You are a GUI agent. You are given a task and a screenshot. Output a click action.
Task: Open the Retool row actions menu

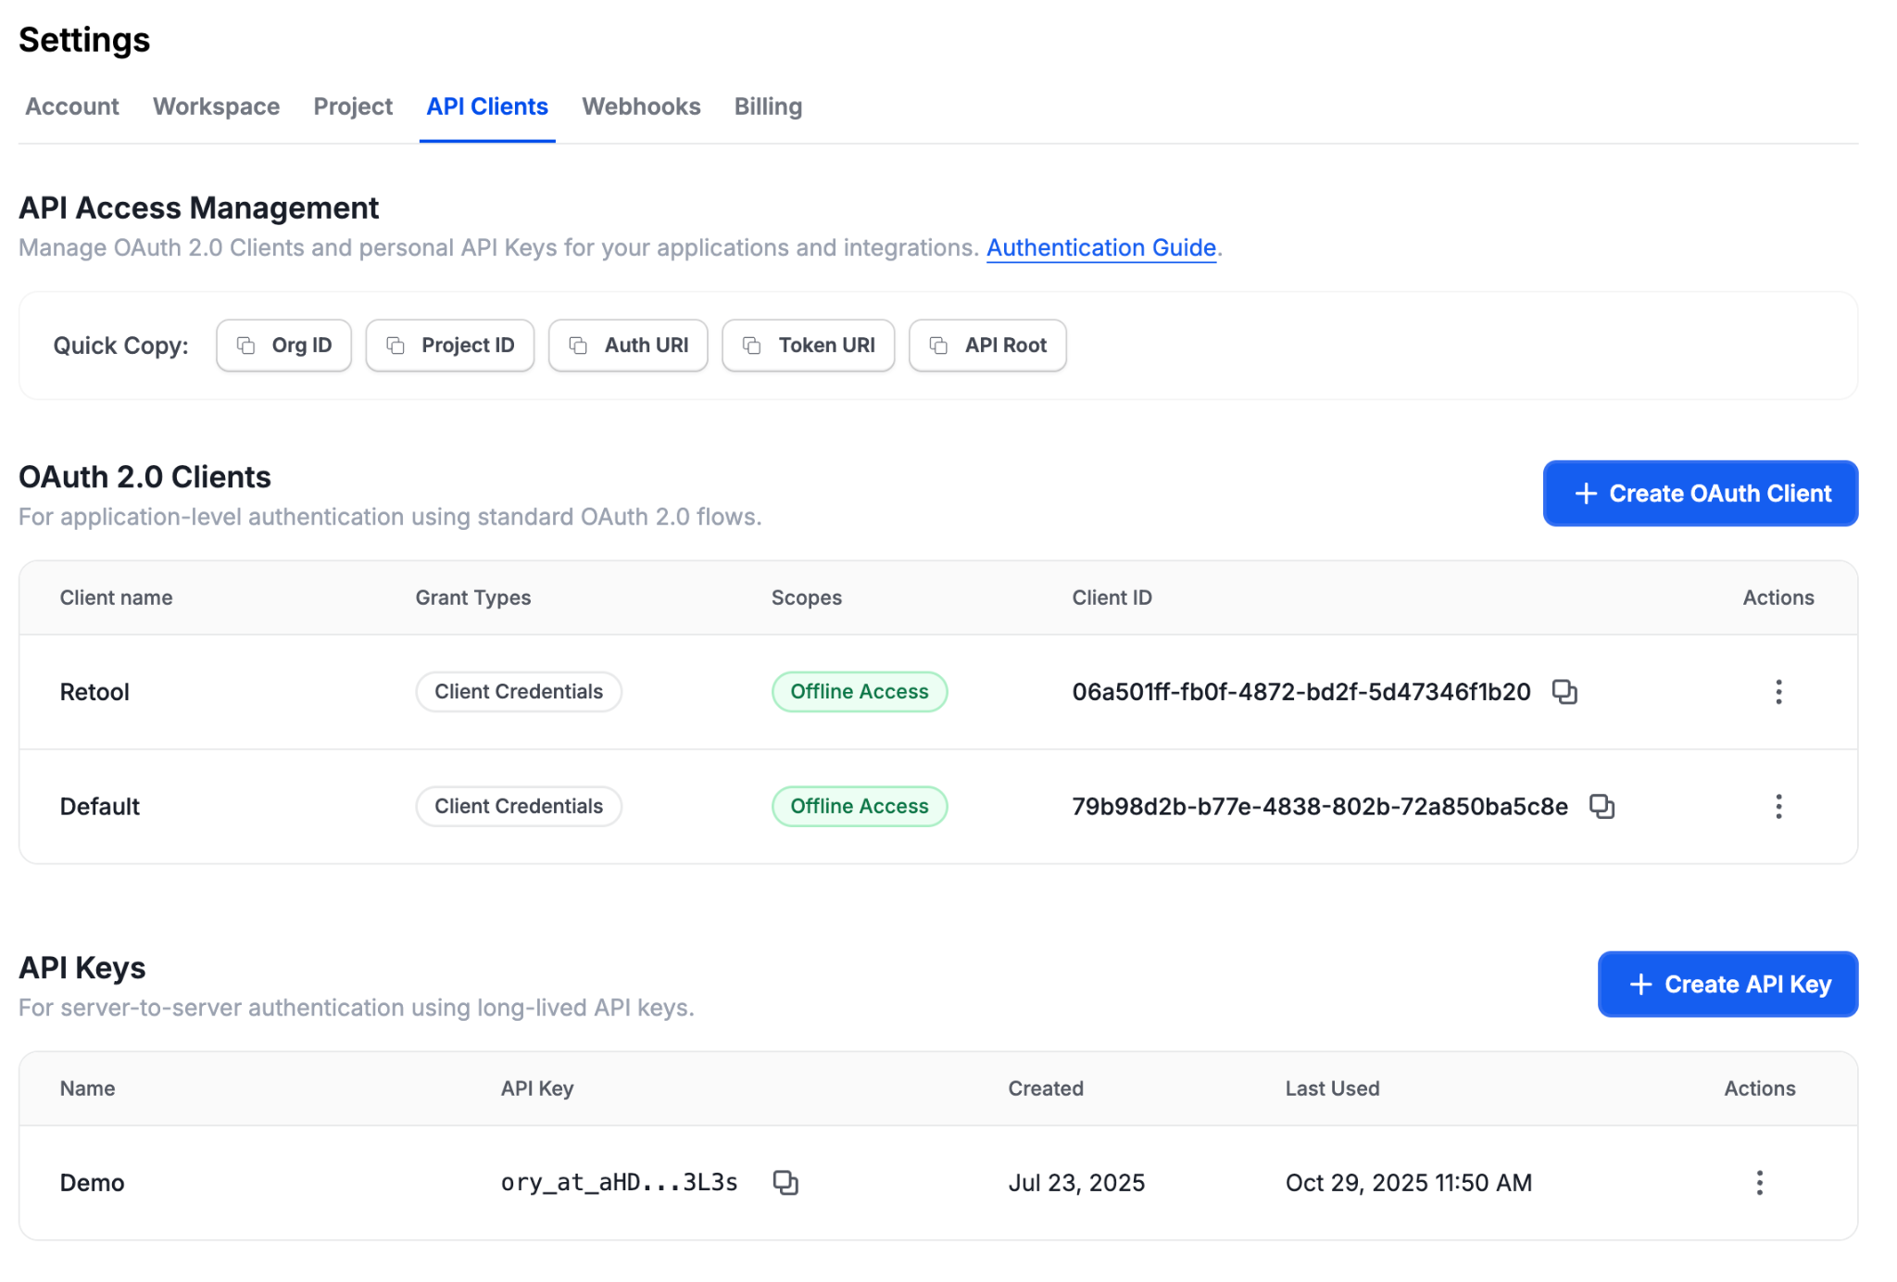pos(1778,692)
